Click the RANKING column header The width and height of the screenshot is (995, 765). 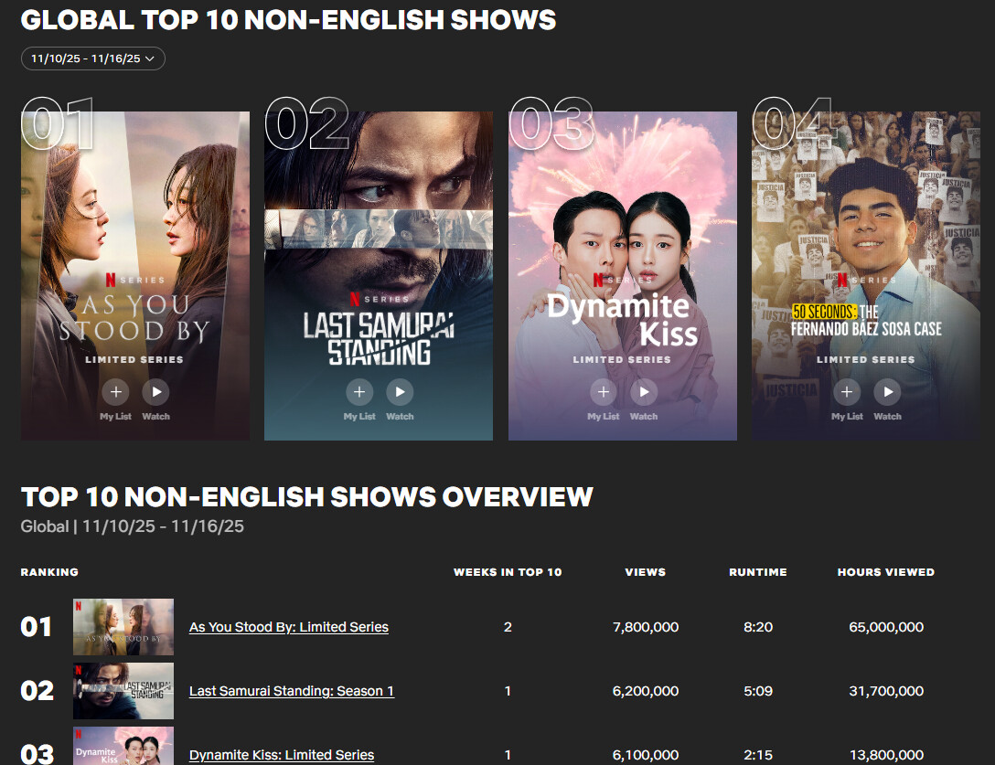click(49, 572)
